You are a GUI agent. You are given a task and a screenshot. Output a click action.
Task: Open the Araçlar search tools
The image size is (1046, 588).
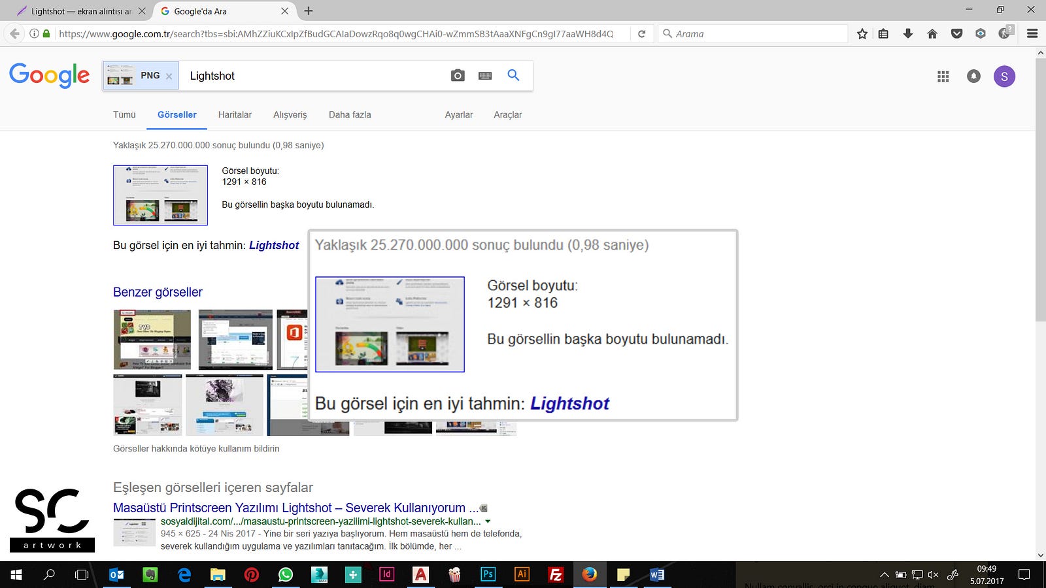[x=508, y=115]
